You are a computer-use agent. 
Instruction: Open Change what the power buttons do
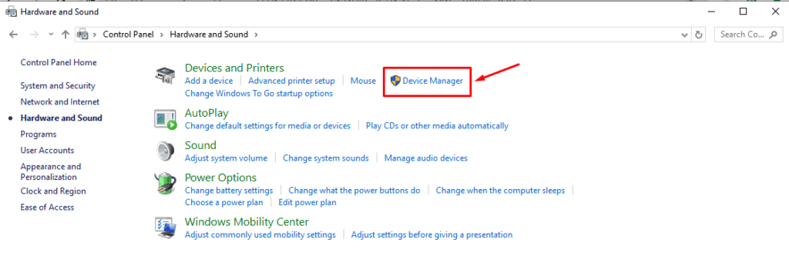(x=354, y=190)
